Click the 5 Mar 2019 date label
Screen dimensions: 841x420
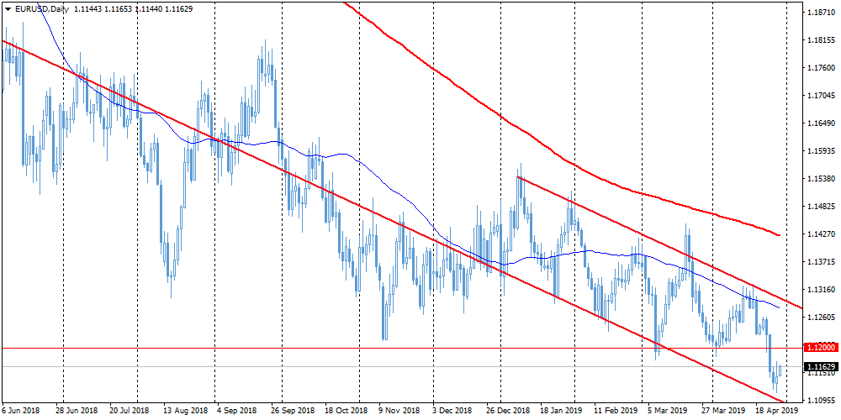667,411
